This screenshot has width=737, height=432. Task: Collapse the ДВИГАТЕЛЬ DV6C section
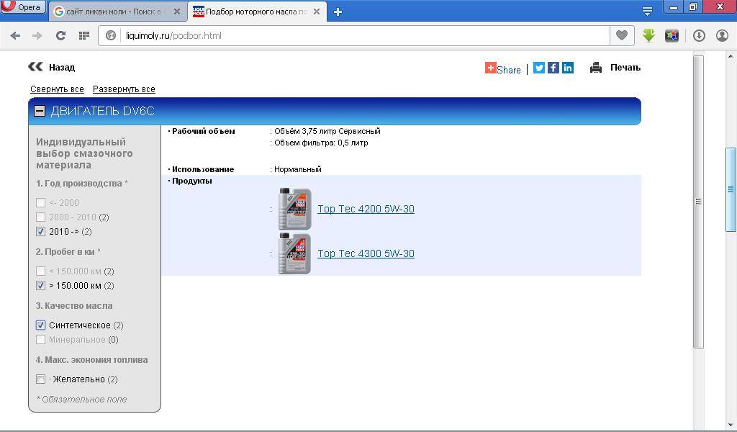pyautogui.click(x=40, y=111)
